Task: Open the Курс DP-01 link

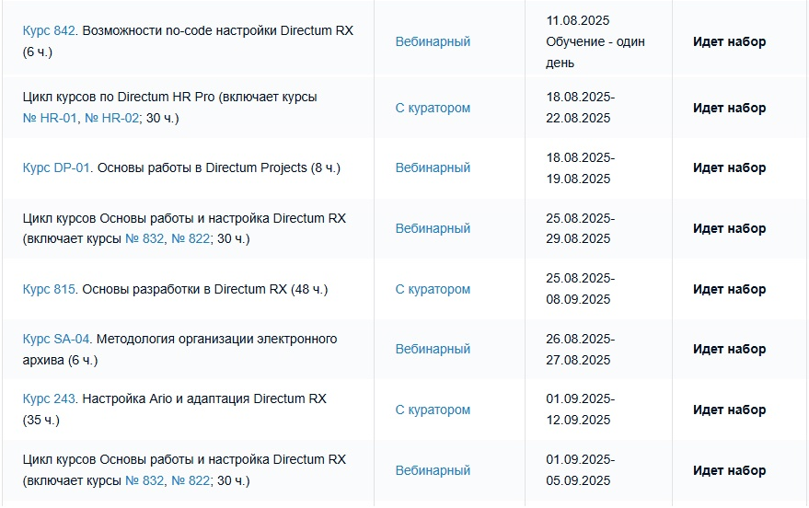Action: (x=56, y=168)
